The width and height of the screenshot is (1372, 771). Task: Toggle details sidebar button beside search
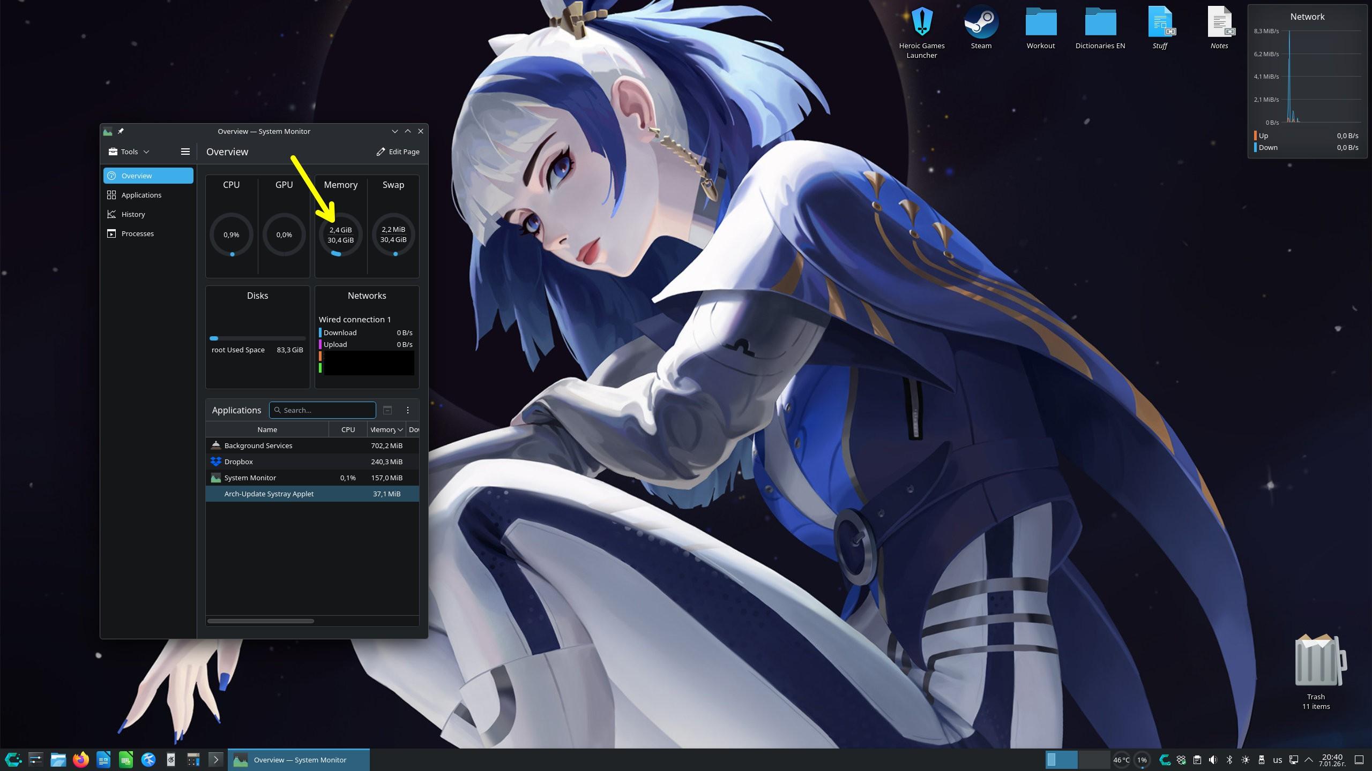(x=387, y=410)
